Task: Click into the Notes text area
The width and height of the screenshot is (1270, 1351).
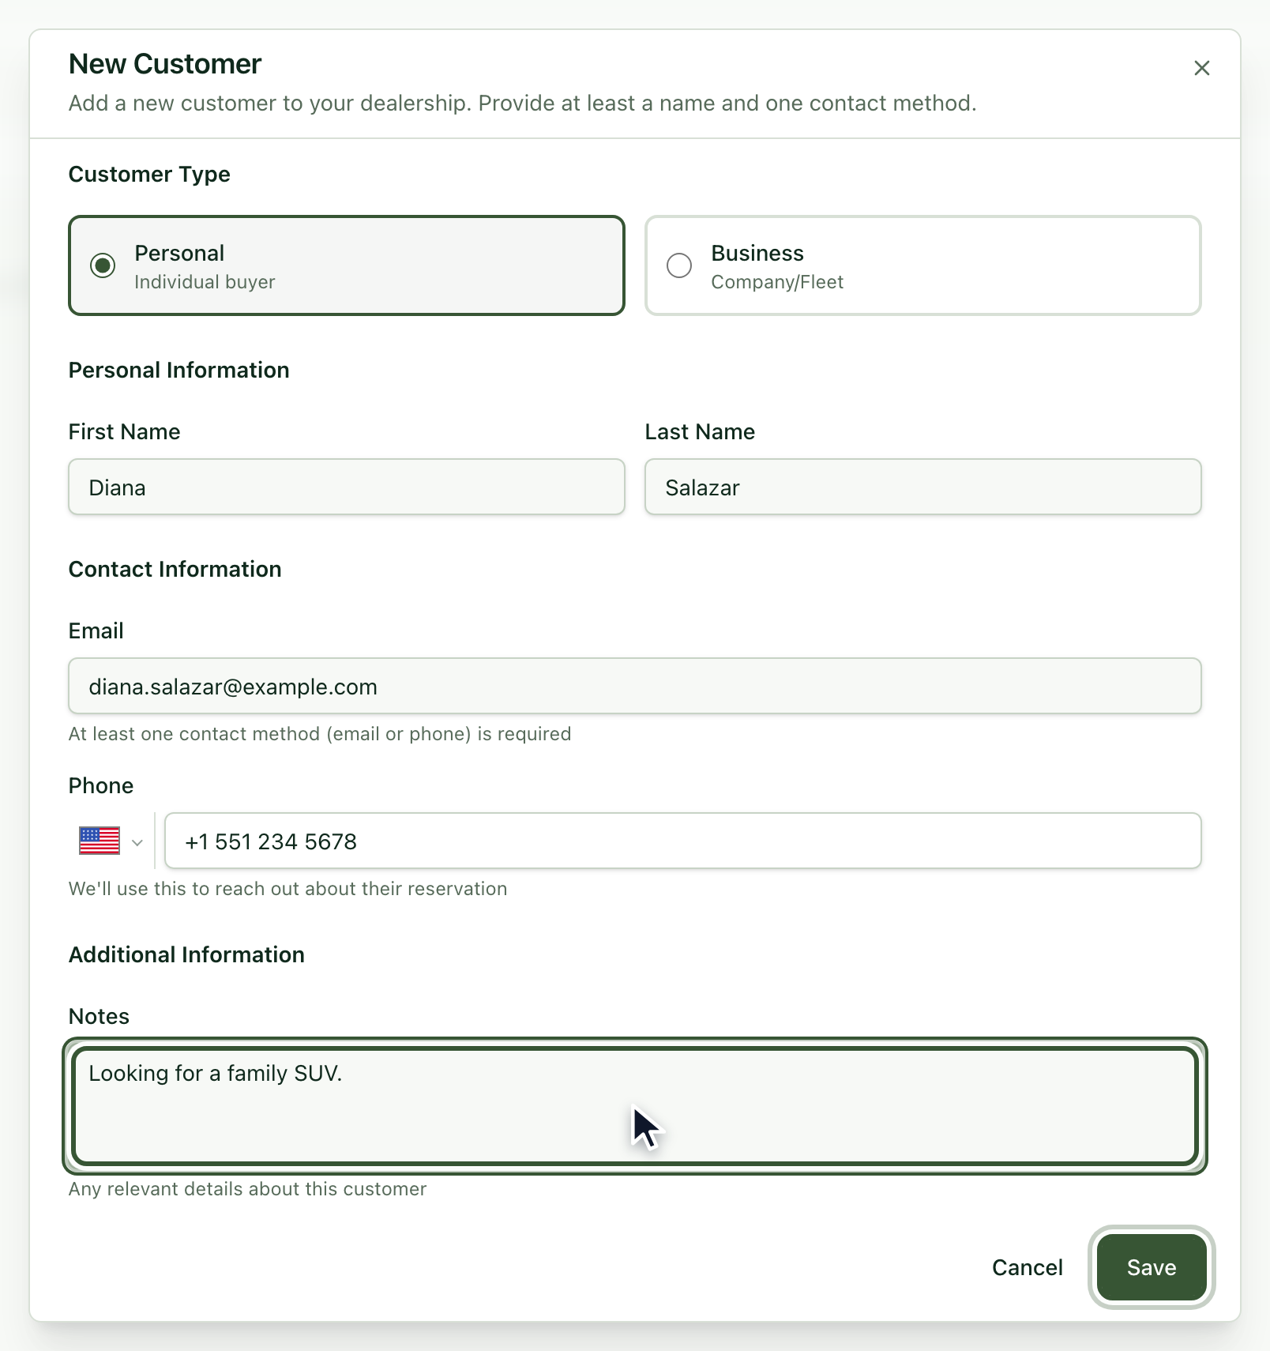Action: [x=635, y=1105]
